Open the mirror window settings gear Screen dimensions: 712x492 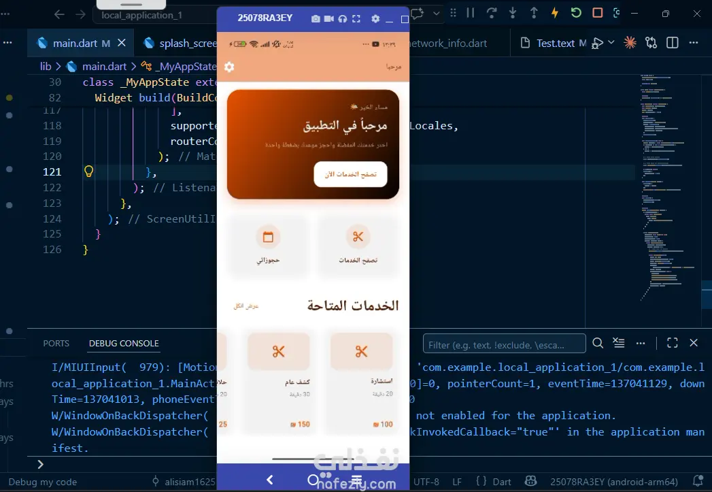point(375,18)
